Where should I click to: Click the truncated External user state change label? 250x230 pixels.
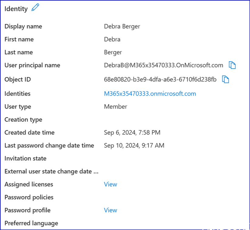tap(51, 171)
